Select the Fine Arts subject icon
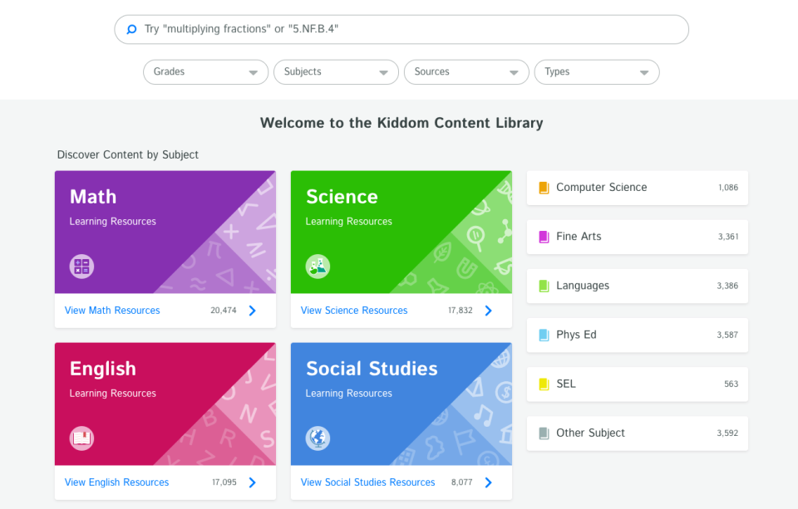798x509 pixels. pos(544,237)
